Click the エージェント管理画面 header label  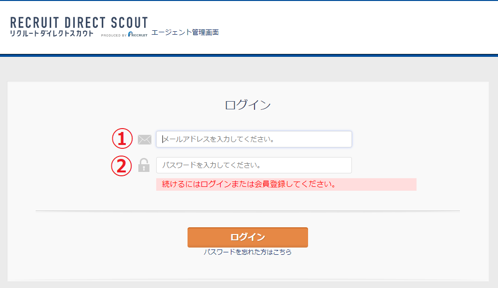(x=185, y=32)
